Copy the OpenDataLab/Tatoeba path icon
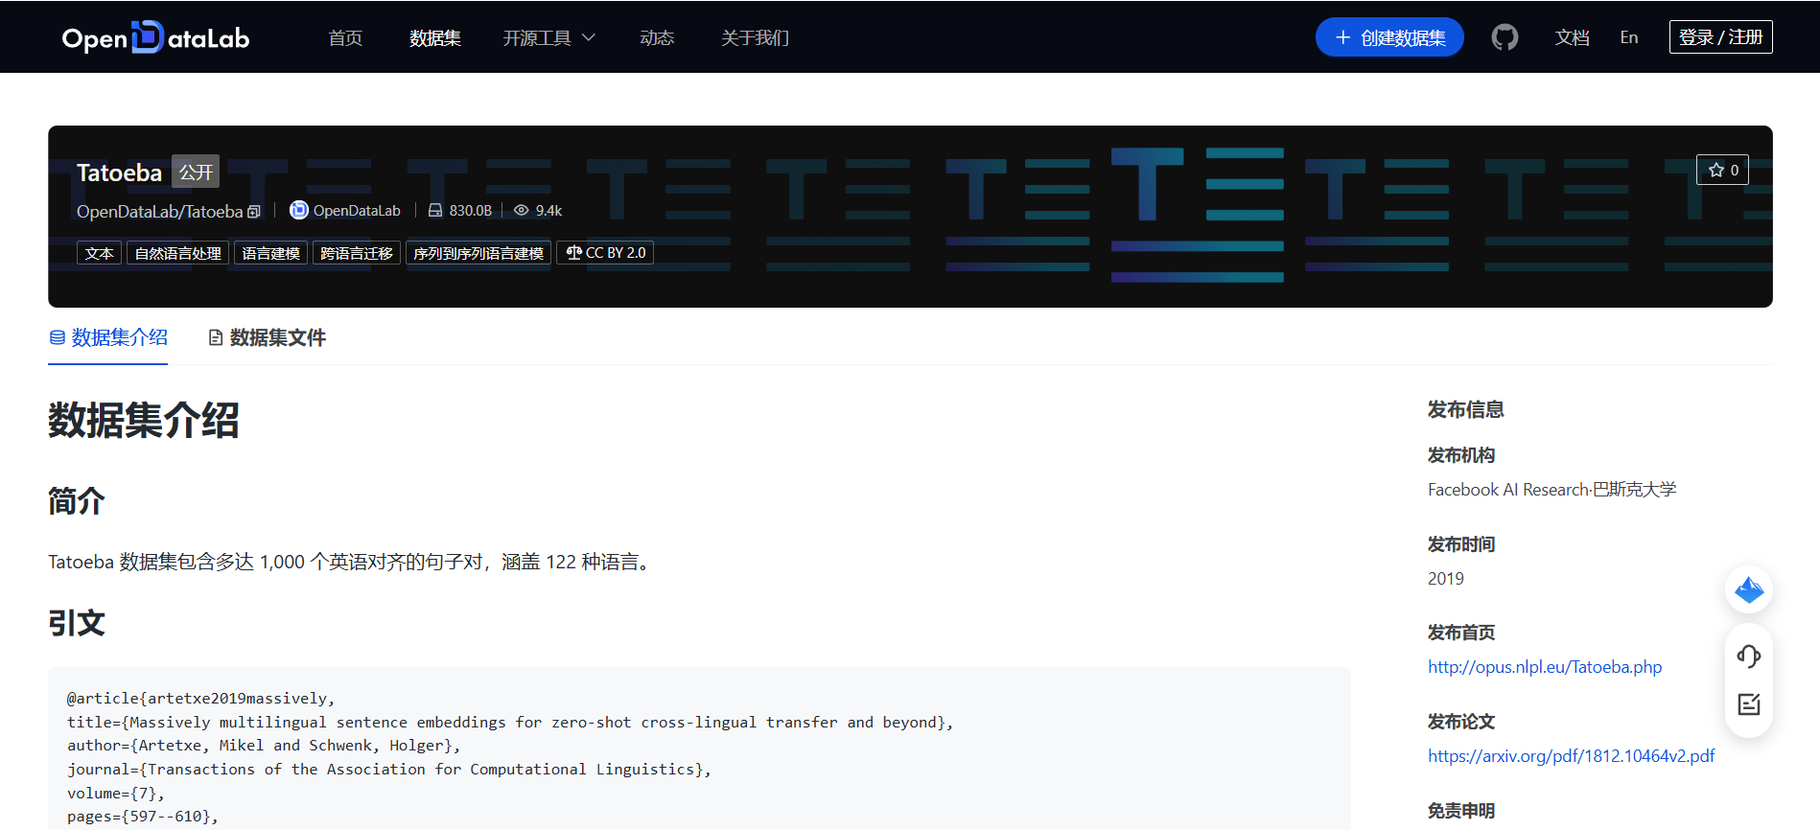This screenshot has height=830, width=1820. click(x=254, y=212)
